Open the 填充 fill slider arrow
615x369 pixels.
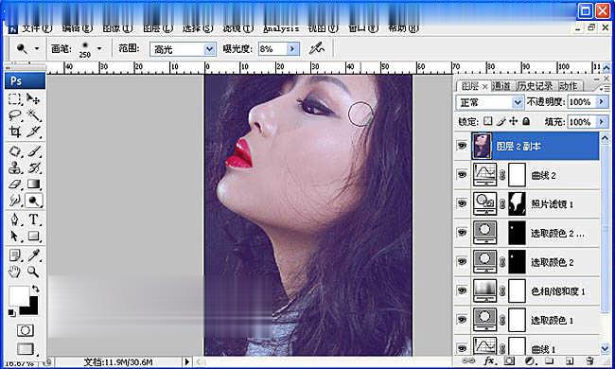point(601,122)
